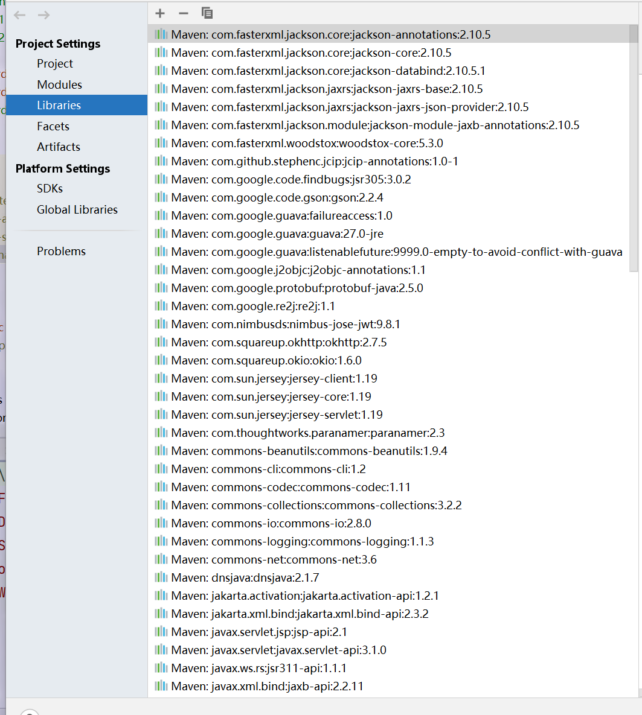Remove the selected library using the minus icon

tap(183, 13)
